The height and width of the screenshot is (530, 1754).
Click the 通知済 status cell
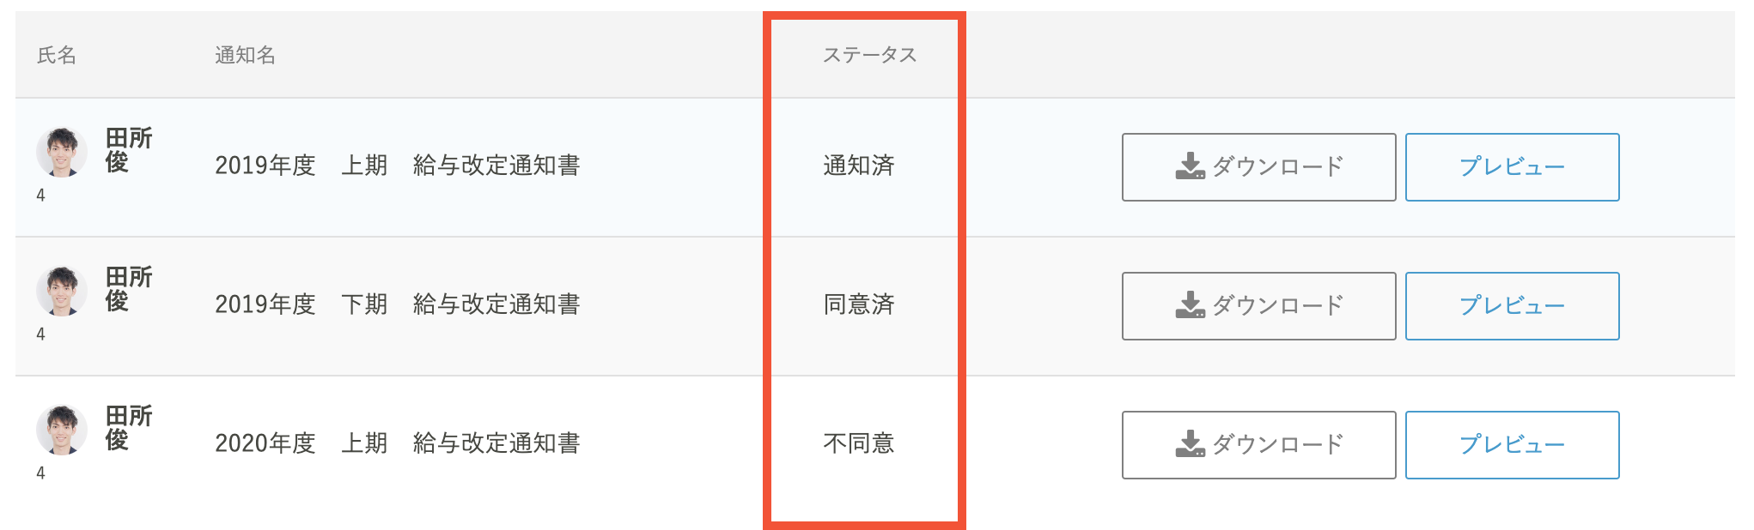coord(859,166)
